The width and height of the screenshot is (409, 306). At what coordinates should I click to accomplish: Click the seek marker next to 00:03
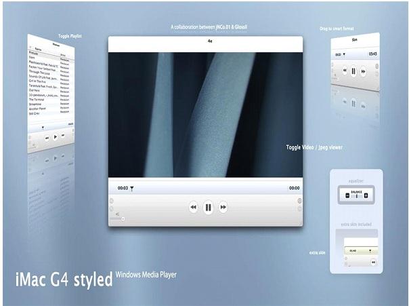pyautogui.click(x=132, y=189)
